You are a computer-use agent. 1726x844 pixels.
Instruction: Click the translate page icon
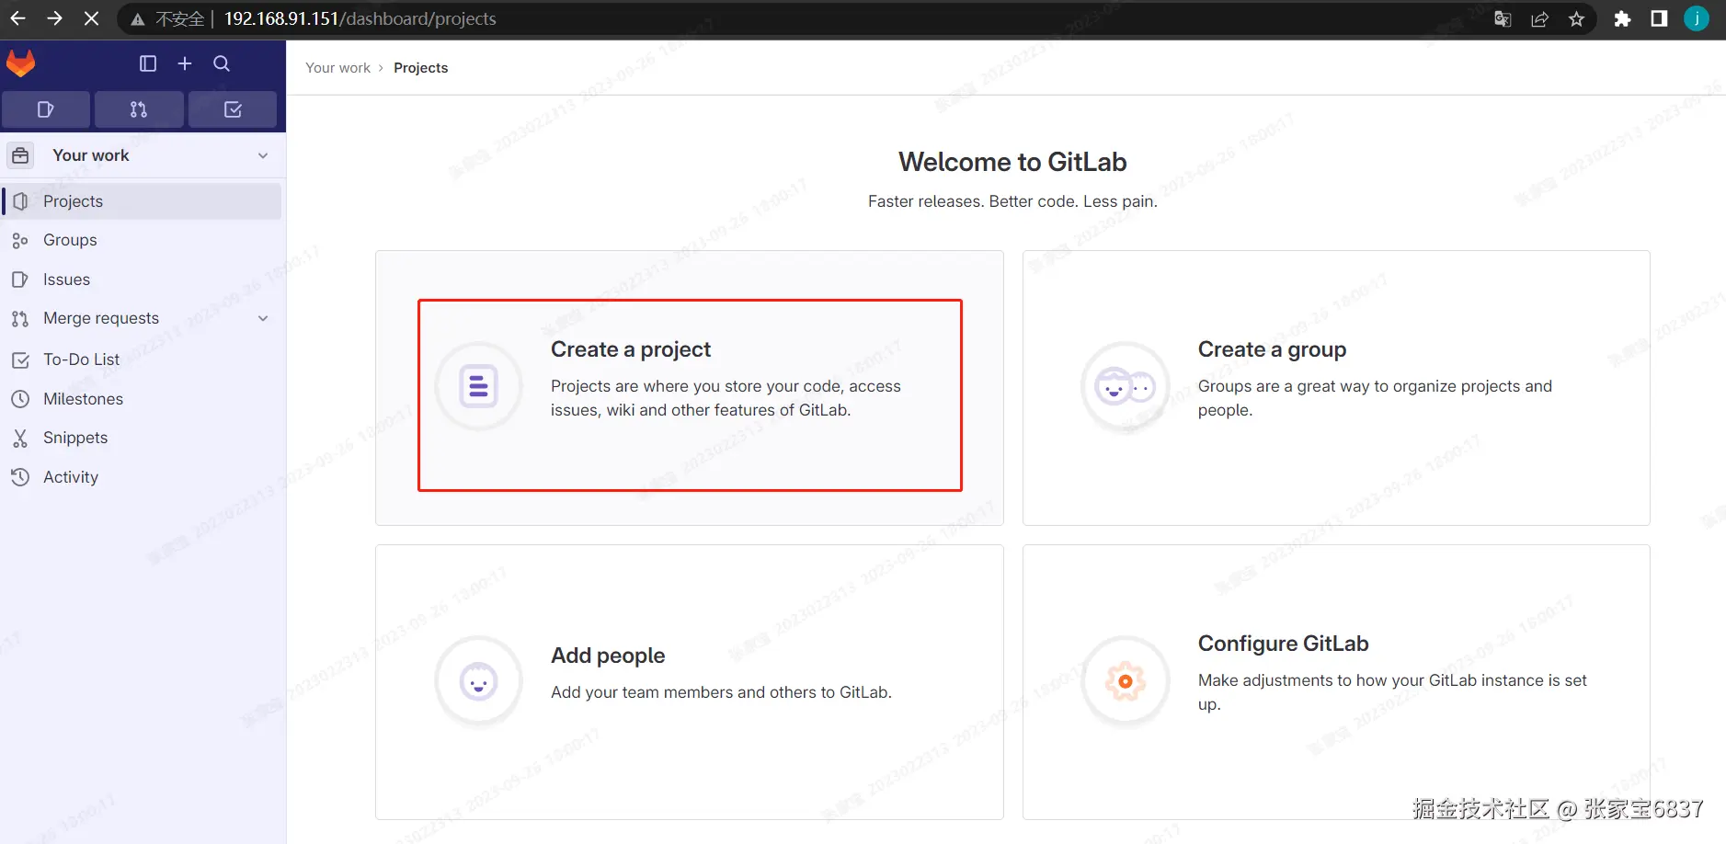[x=1503, y=18]
